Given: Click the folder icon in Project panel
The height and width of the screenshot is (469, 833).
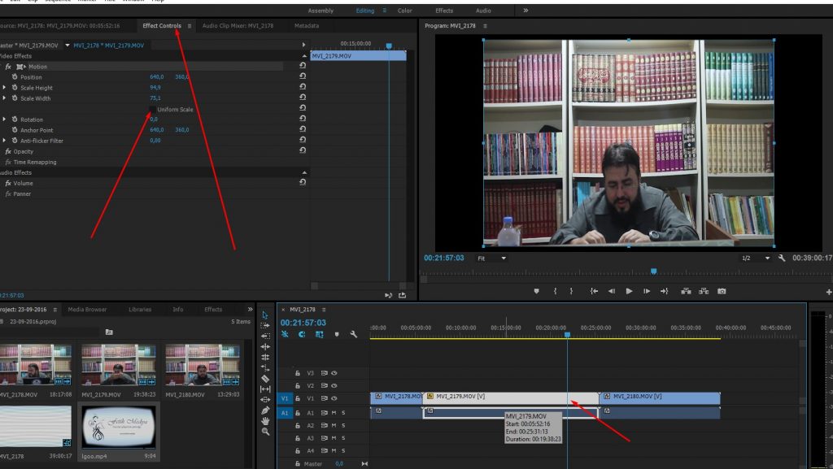Looking at the screenshot, I should 109,332.
